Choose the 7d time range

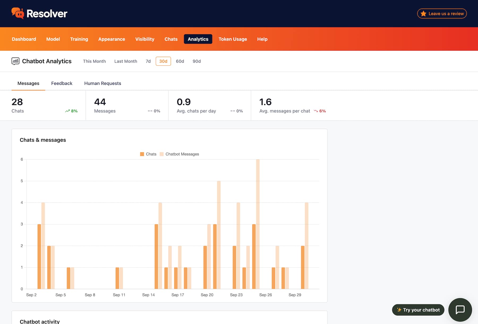[x=148, y=61]
